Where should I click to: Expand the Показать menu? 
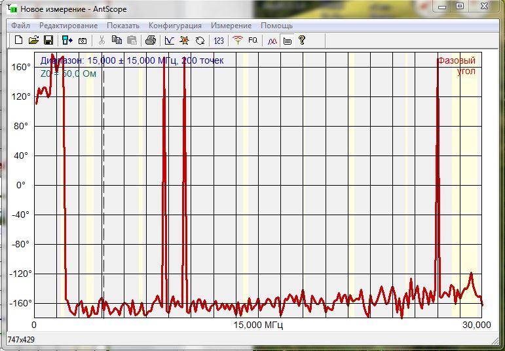[x=123, y=26]
